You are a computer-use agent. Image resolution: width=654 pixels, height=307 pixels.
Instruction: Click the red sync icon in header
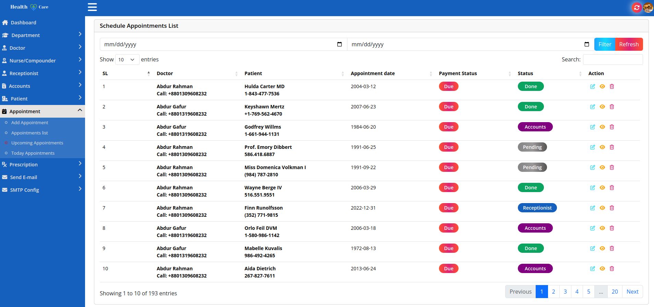pos(637,8)
